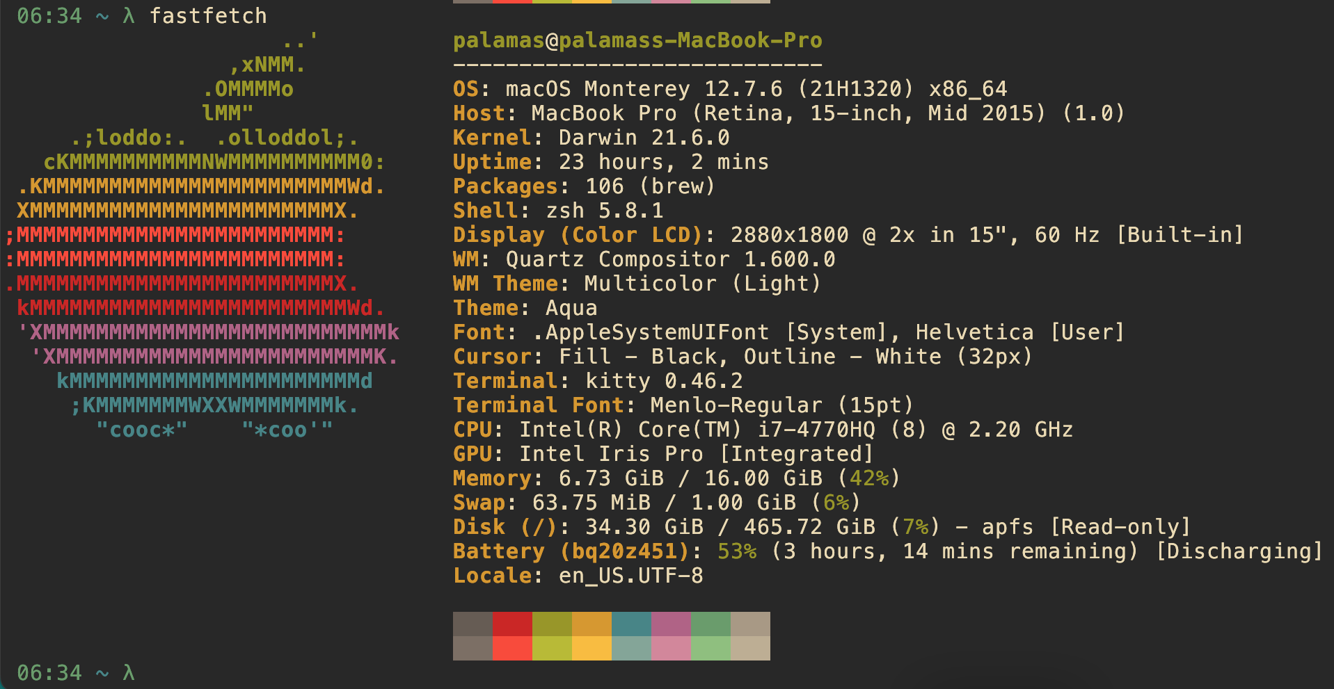Select the "Memory" label
The width and height of the screenshot is (1334, 689).
[x=493, y=478]
